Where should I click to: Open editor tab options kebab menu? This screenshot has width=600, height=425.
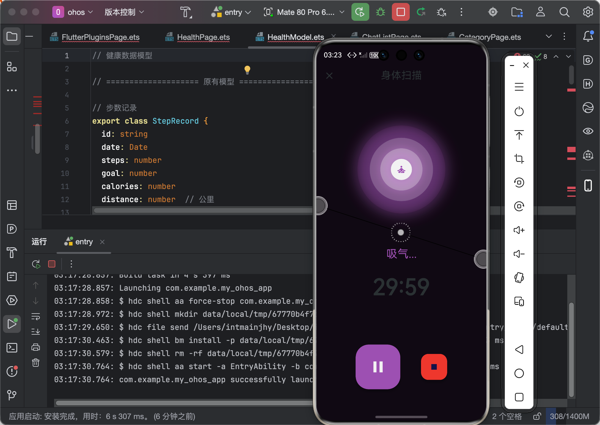pyautogui.click(x=564, y=36)
